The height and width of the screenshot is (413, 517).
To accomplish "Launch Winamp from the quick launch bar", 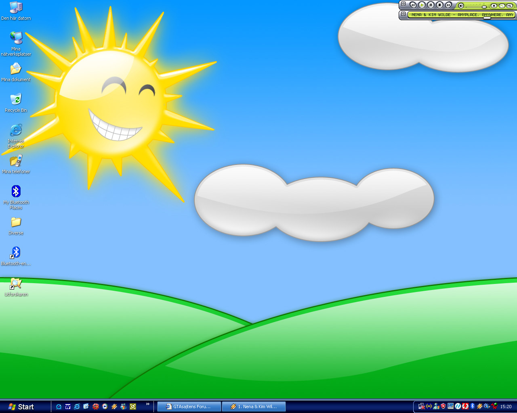I will (114, 407).
